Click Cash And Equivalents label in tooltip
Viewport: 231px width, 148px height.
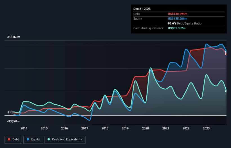[x=148, y=28]
